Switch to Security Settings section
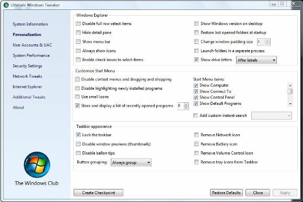 point(27,66)
